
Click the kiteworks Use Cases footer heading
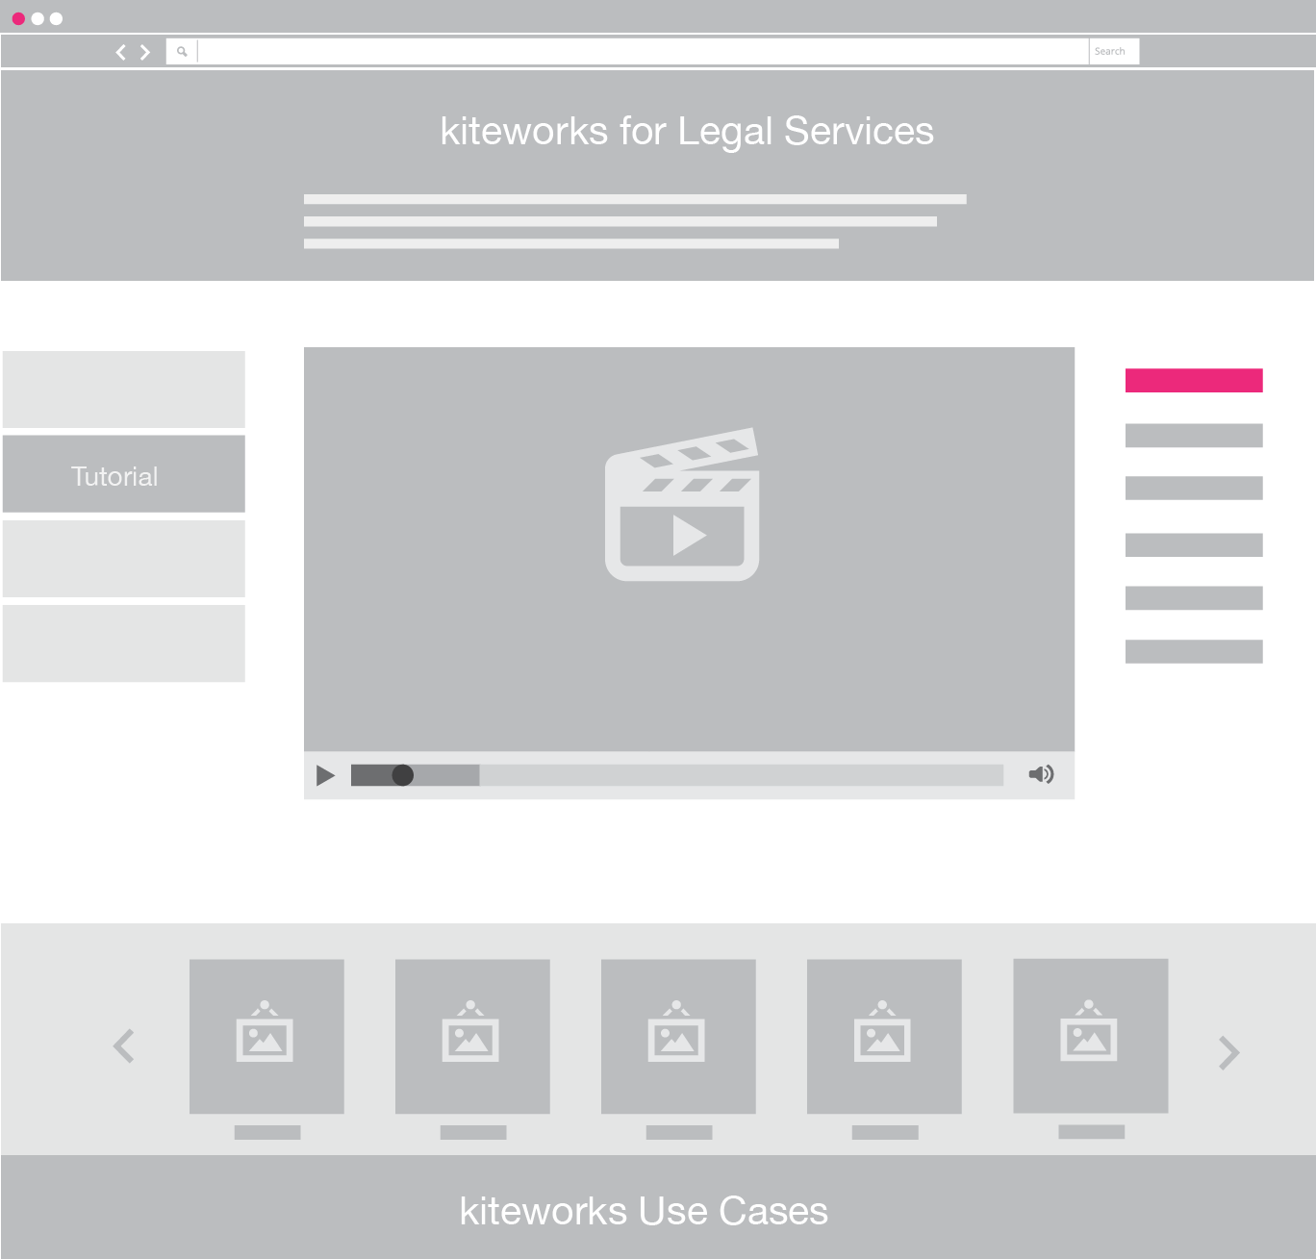coord(644,1211)
